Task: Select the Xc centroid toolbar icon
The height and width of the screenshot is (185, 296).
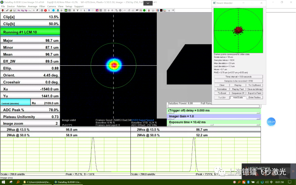Action: click(19, 10)
